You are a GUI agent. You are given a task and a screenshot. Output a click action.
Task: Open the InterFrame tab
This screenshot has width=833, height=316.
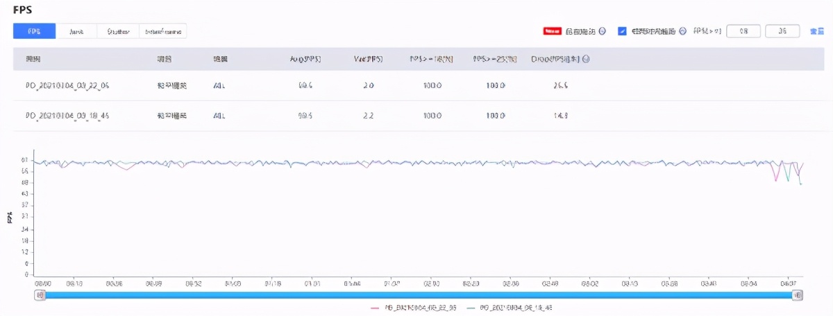click(163, 31)
